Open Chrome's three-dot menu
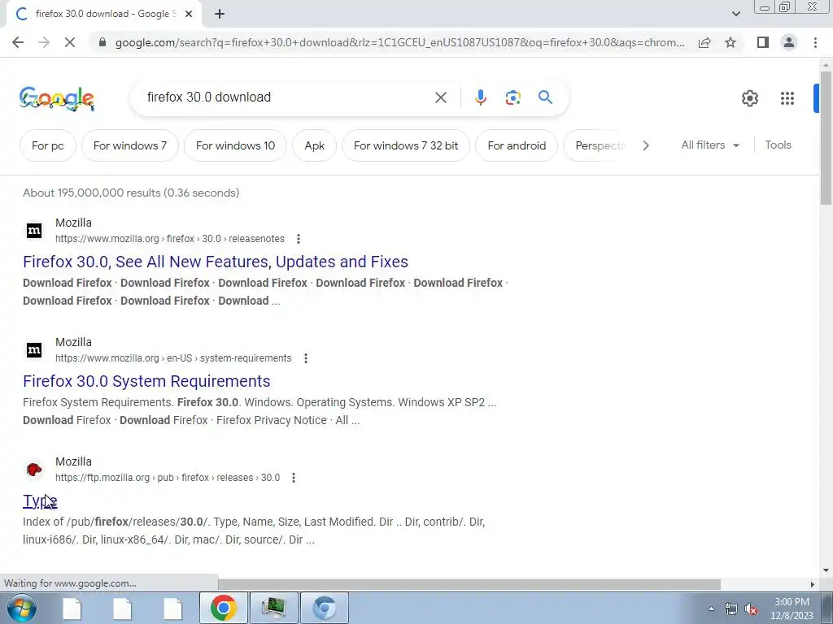 (x=815, y=42)
